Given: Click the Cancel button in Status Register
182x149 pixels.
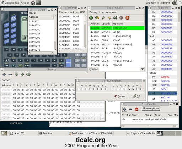Looking at the screenshot, I should pyautogui.click(x=120, y=96).
